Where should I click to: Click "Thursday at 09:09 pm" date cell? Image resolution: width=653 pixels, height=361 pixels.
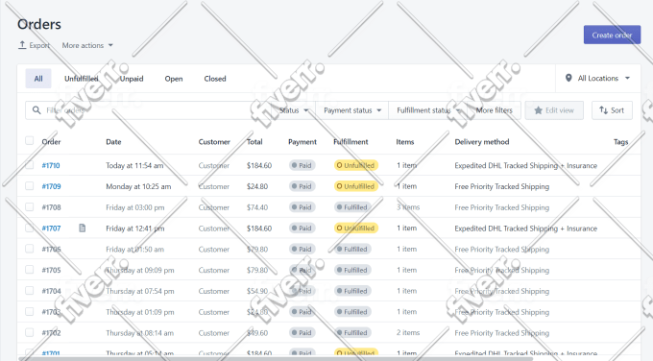140,270
